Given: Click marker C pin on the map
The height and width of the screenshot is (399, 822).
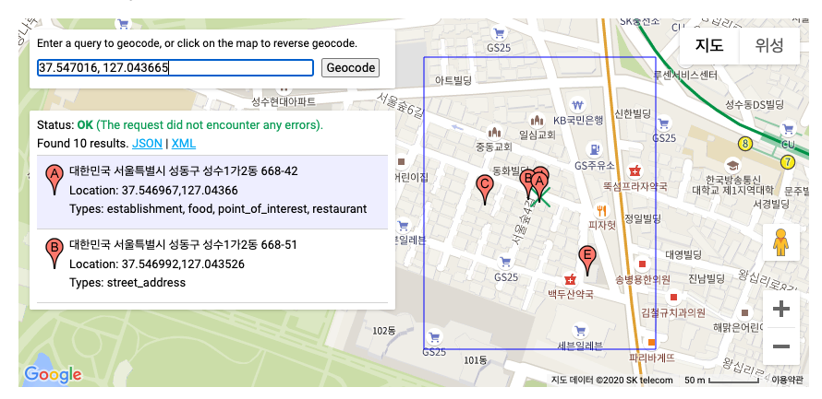Looking at the screenshot, I should click(x=485, y=189).
